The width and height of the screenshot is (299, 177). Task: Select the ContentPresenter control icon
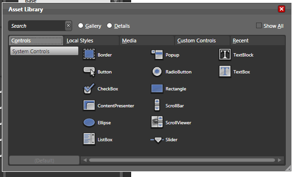[89, 105]
